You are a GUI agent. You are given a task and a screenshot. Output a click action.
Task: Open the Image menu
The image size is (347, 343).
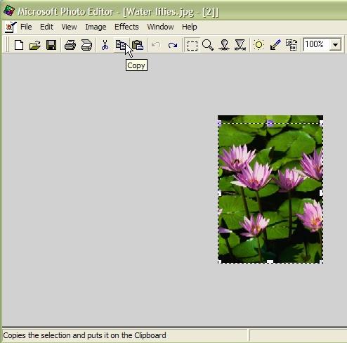click(x=96, y=27)
